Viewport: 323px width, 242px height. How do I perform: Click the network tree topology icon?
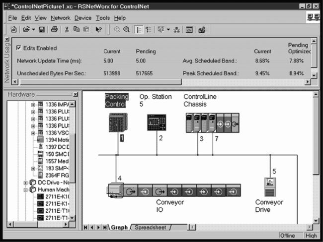tap(176, 30)
